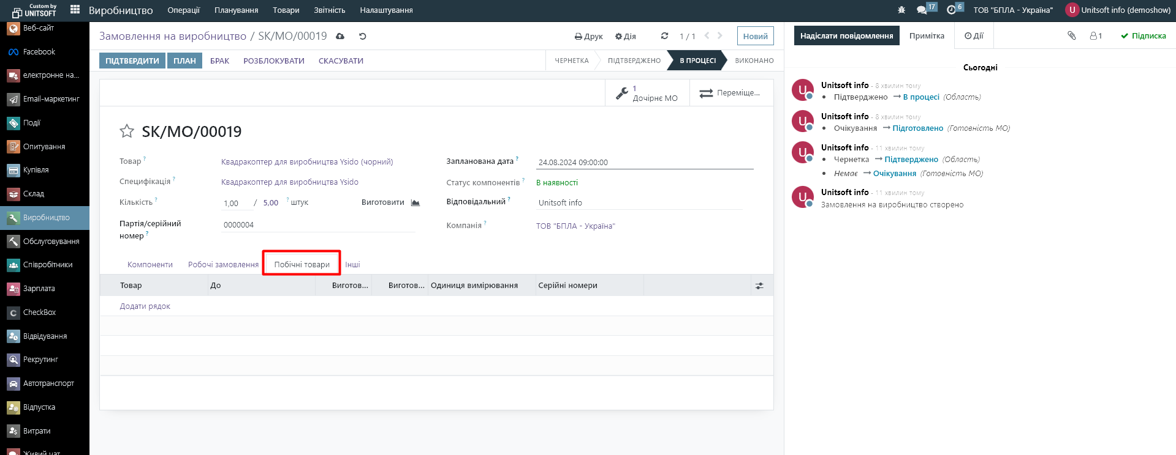This screenshot has height=455, width=1176.
Task: Open column options adjust icon in table
Action: tap(759, 286)
